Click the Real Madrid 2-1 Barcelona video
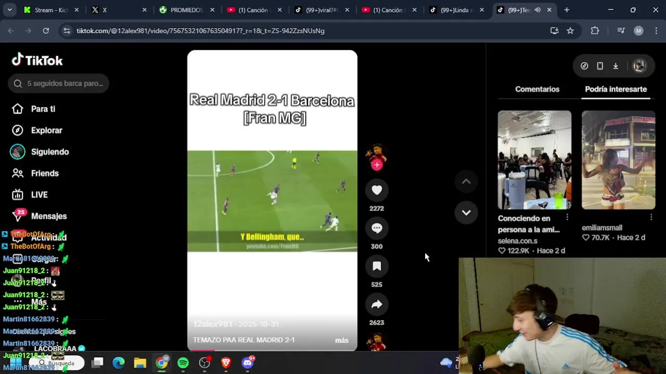 (272, 201)
